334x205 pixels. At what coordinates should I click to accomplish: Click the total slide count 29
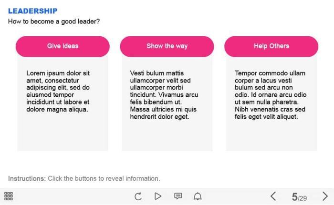click(303, 198)
